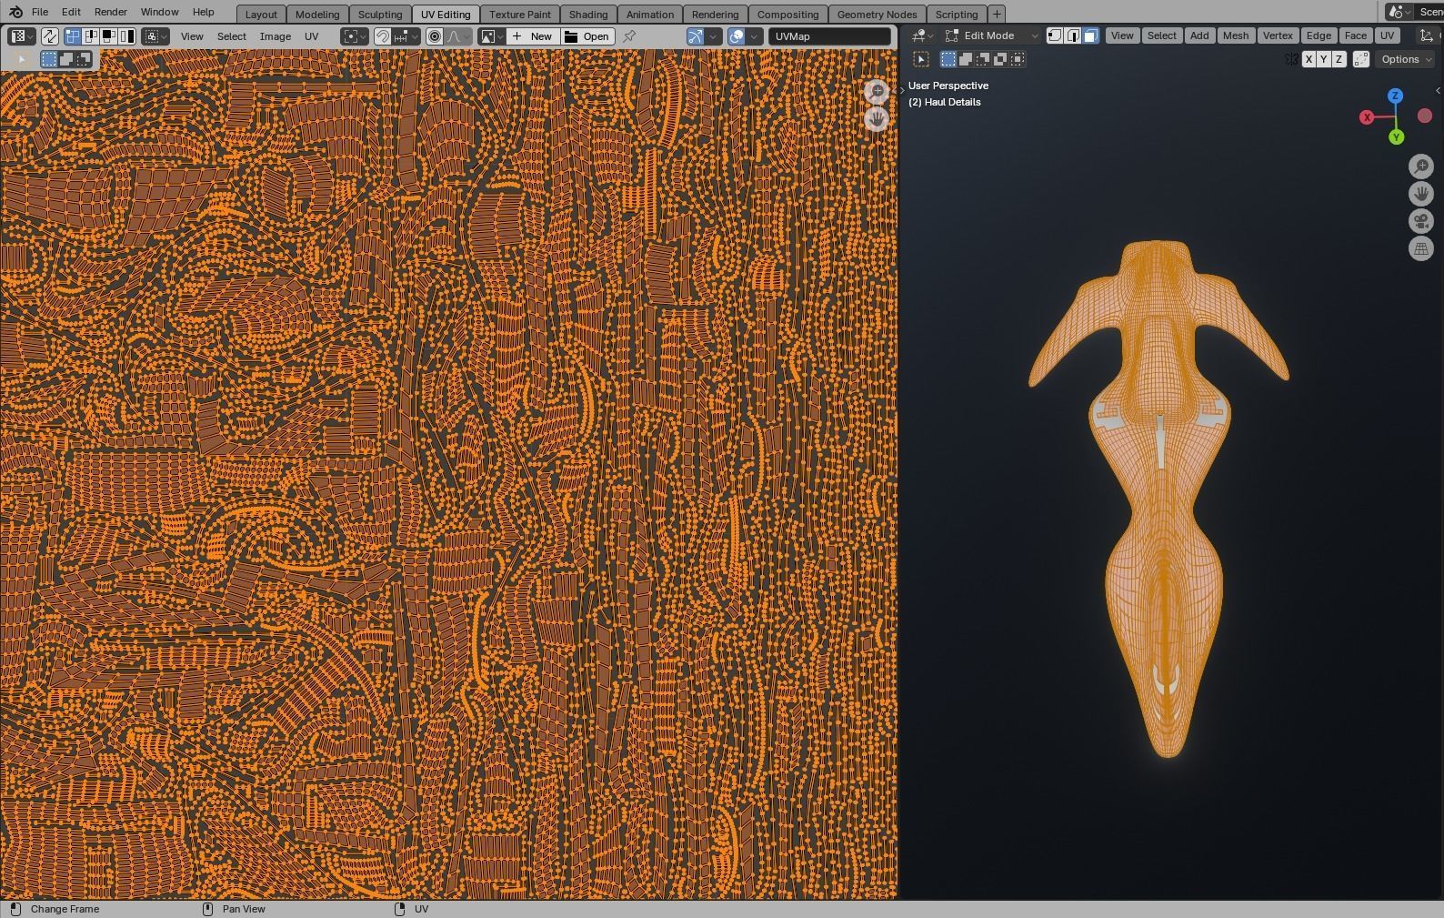Open UV gizmo options dropdown
1444x918 pixels.
(x=714, y=36)
